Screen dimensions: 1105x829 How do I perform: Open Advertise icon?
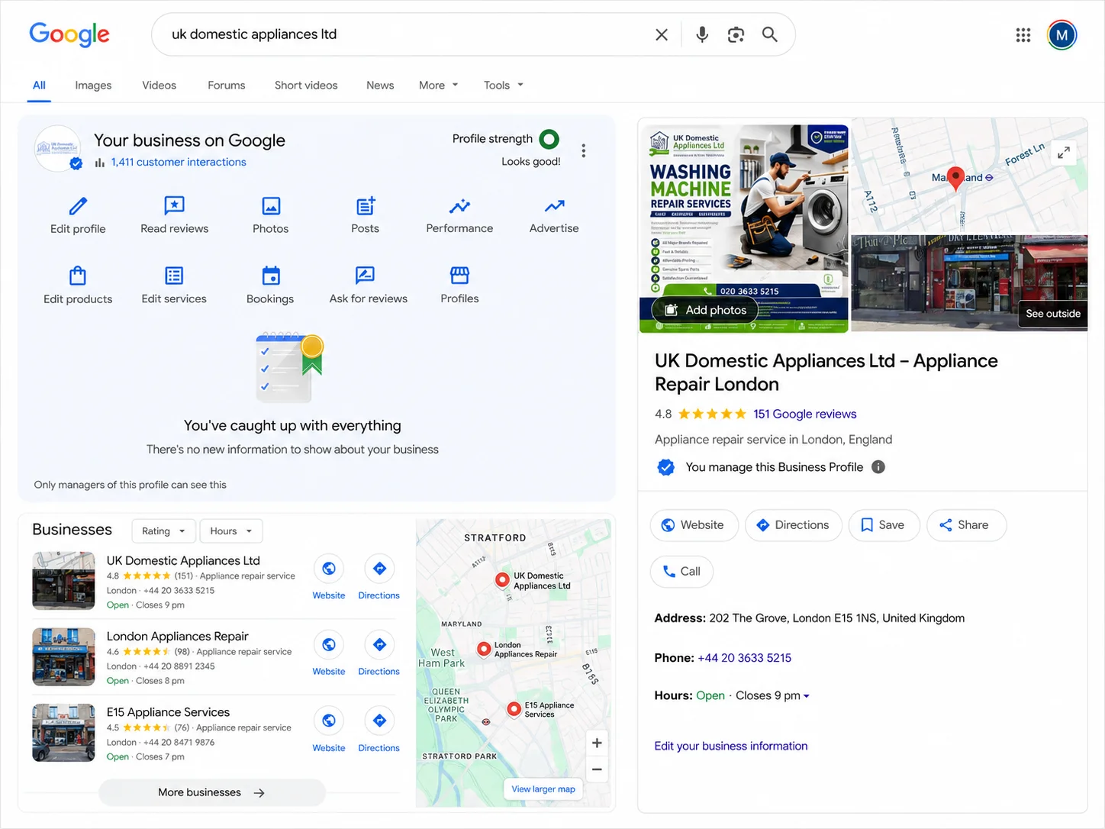[x=554, y=205]
